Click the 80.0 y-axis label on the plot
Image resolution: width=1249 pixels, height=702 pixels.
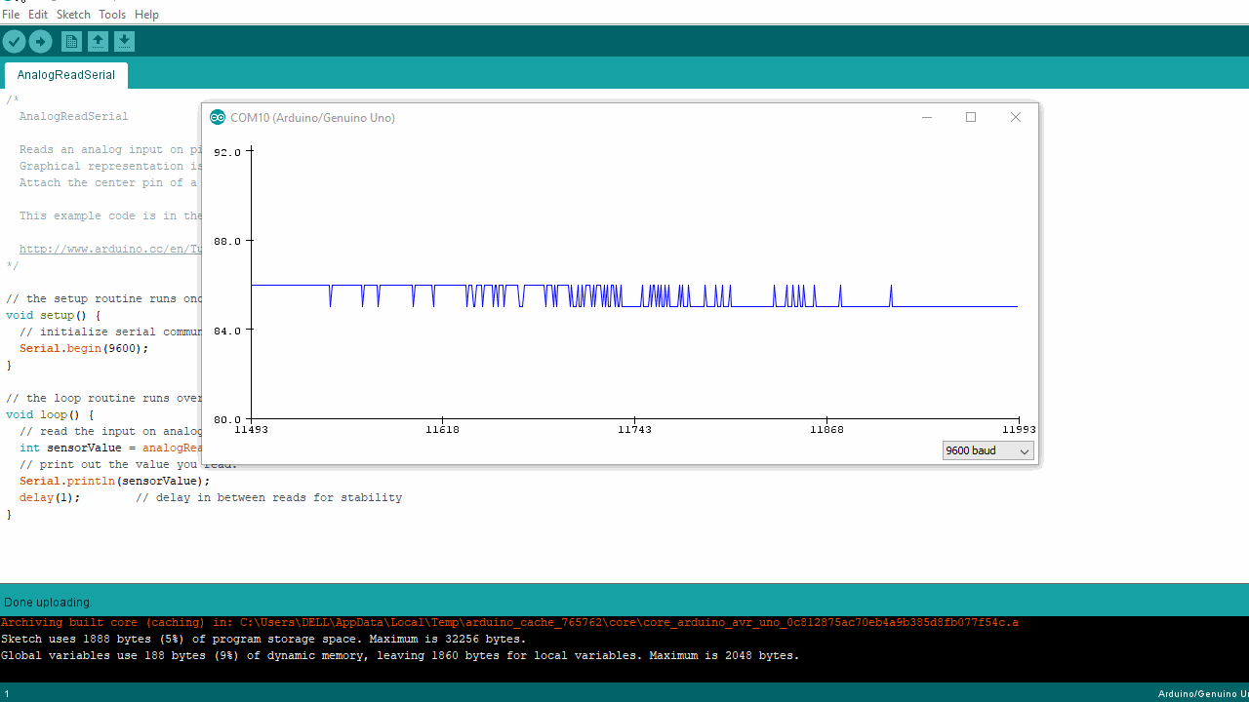click(x=227, y=419)
